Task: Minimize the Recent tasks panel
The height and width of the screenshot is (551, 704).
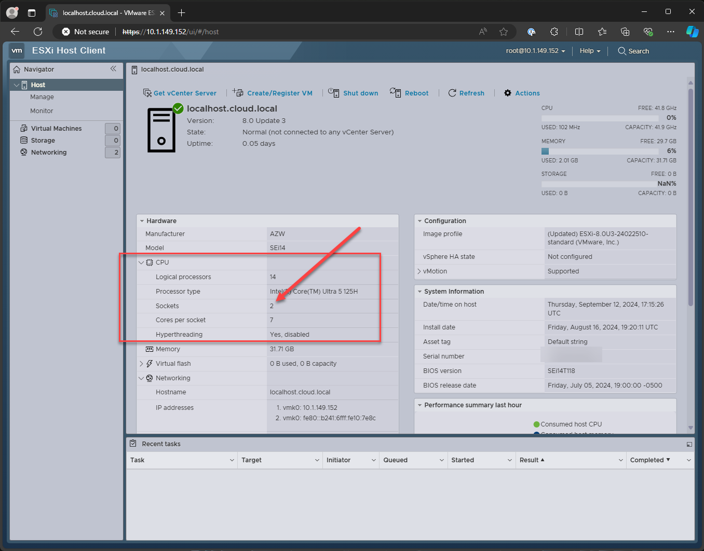Action: (689, 444)
